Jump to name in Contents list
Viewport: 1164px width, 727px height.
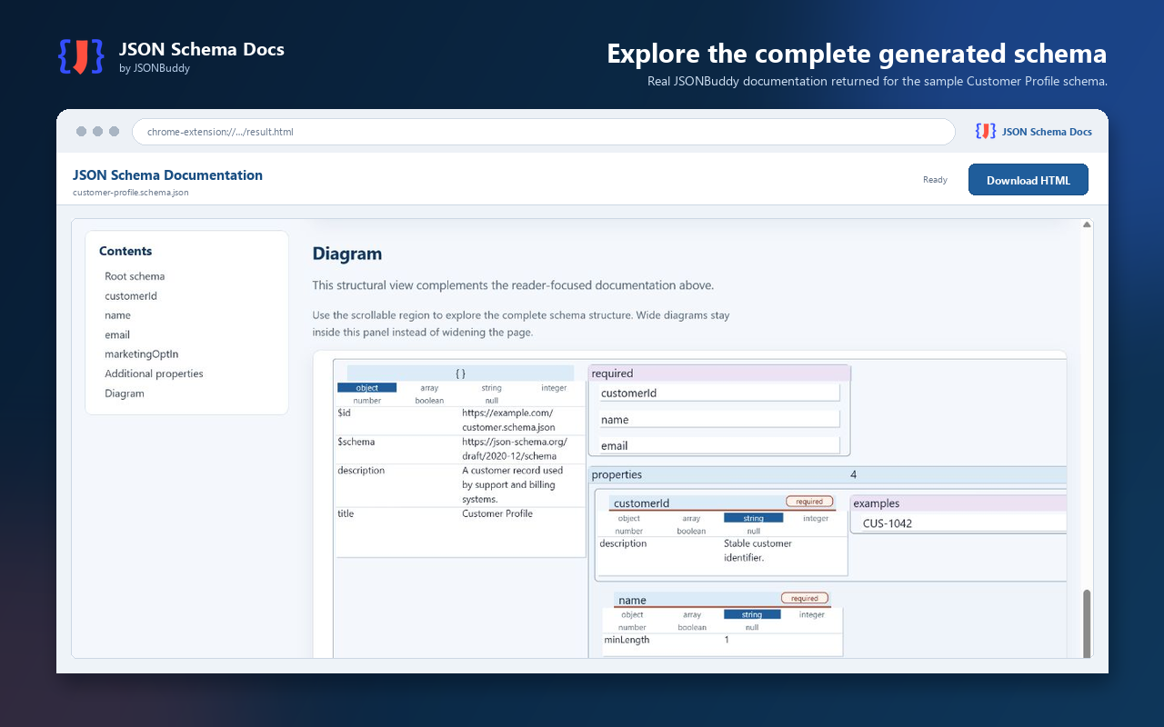point(117,315)
